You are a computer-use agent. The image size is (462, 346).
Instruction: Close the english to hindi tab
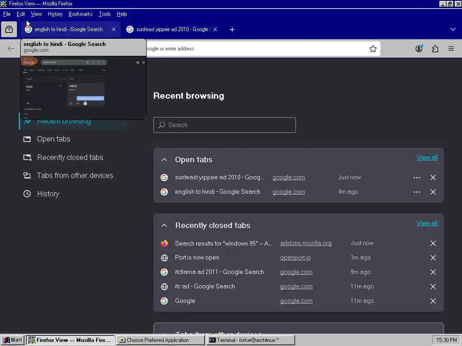point(114,29)
